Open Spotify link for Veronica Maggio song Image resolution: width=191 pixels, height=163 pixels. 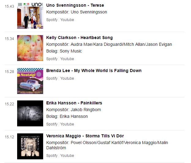pyautogui.click(x=52, y=156)
